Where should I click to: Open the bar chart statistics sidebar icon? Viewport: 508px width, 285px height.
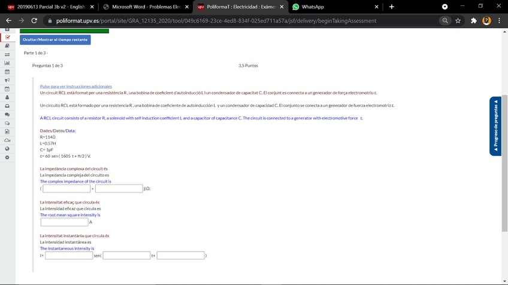7,63
